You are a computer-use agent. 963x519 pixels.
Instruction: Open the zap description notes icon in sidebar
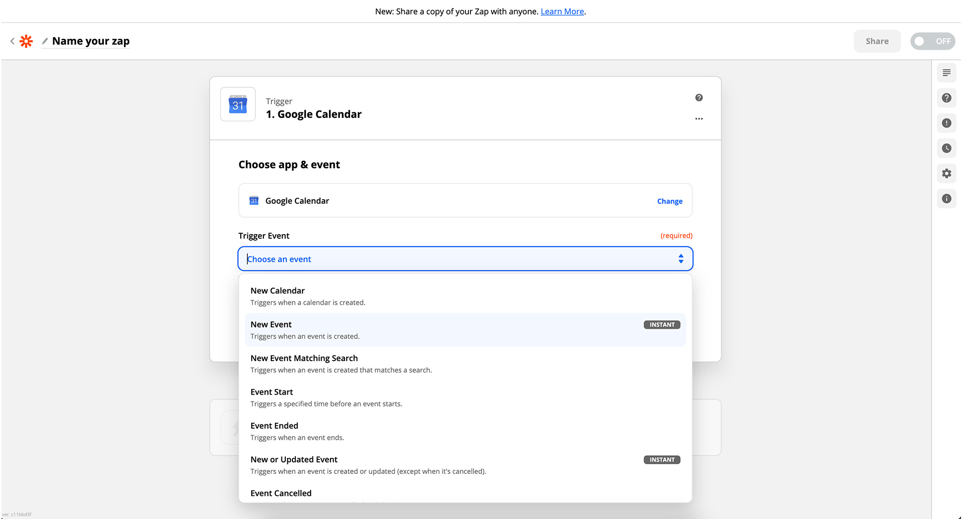(946, 73)
